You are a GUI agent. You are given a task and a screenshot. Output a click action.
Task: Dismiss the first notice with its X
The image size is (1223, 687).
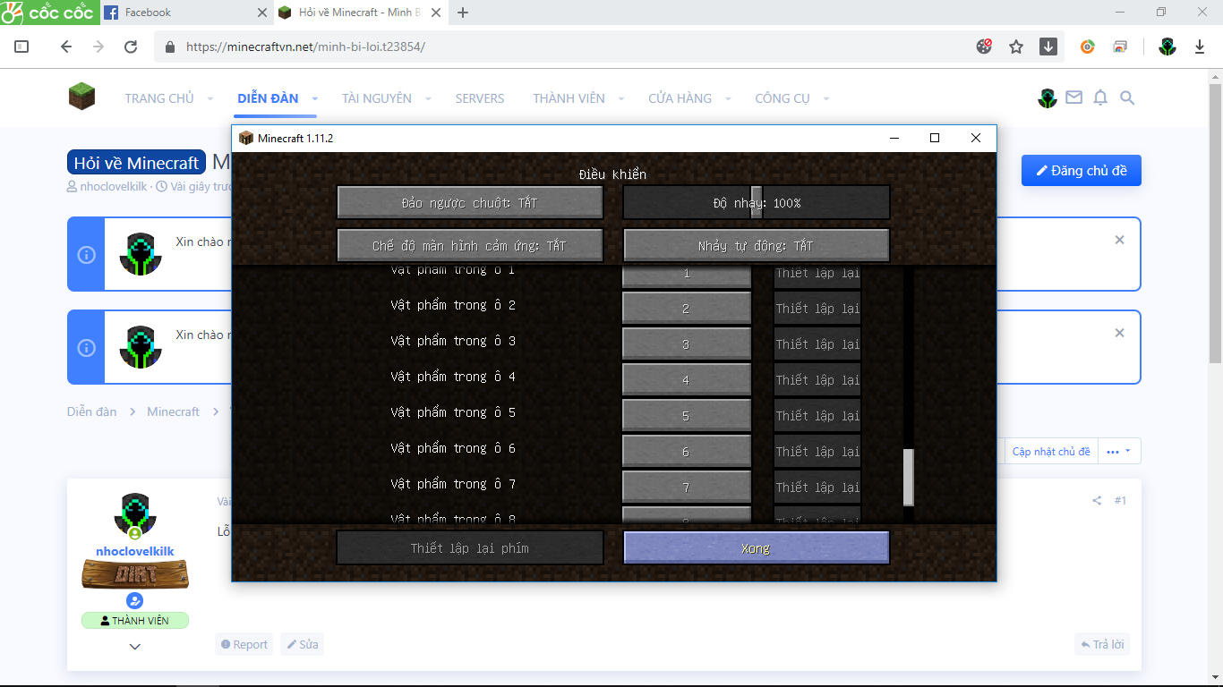click(x=1119, y=240)
